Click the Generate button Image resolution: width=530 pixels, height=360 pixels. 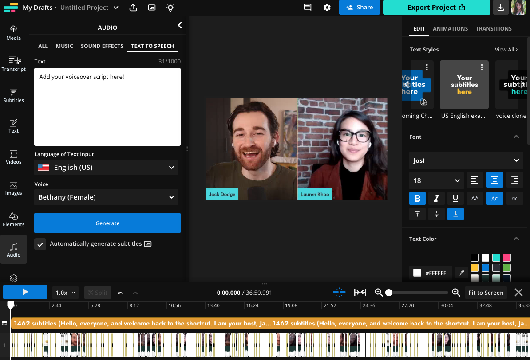pos(107,223)
